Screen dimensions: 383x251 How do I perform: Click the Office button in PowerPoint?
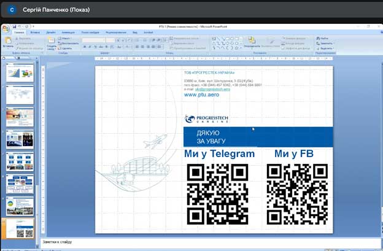coord(5,28)
